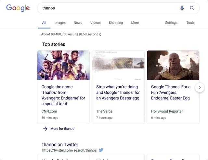Open CNN Avengers cast thumbnail image
Viewport: 208px width, 160px height.
pyautogui.click(x=63, y=65)
